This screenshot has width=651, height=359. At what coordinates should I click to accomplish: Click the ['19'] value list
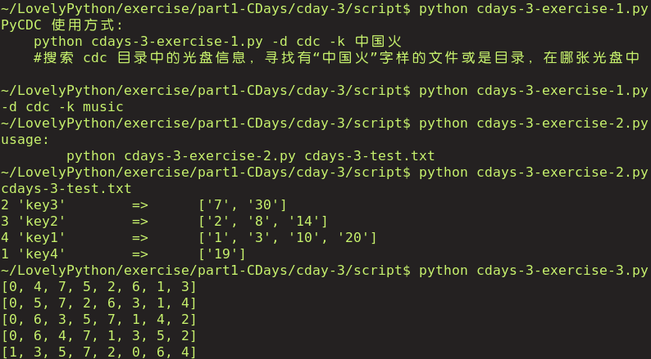(221, 254)
